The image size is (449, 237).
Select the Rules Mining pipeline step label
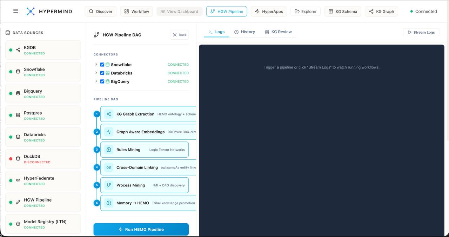point(128,150)
